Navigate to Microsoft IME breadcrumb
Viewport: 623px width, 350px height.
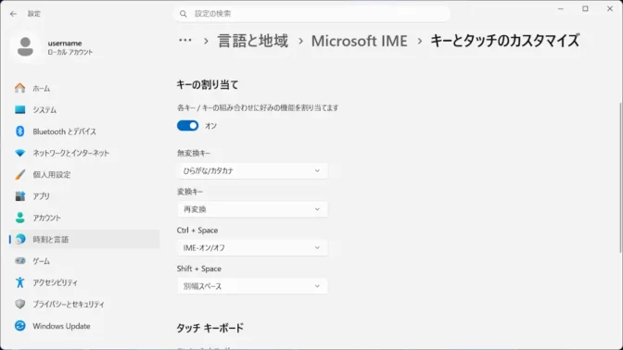[x=359, y=41]
